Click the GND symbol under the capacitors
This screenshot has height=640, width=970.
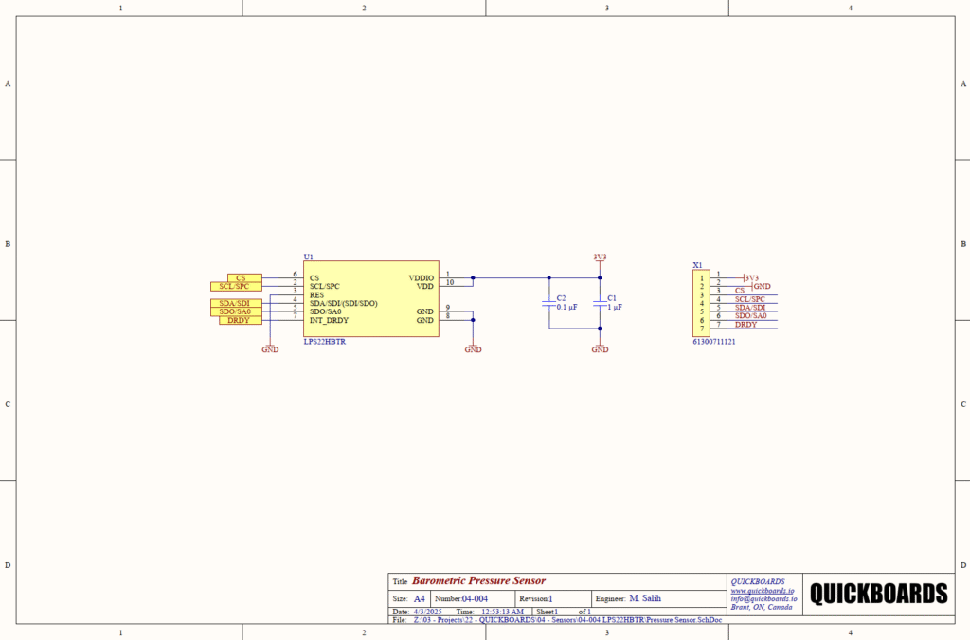pos(600,347)
